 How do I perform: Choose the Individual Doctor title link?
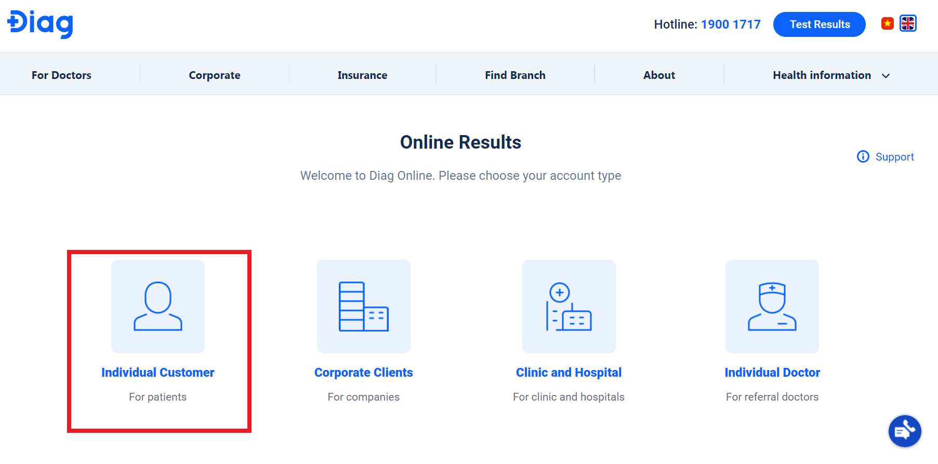coord(772,373)
